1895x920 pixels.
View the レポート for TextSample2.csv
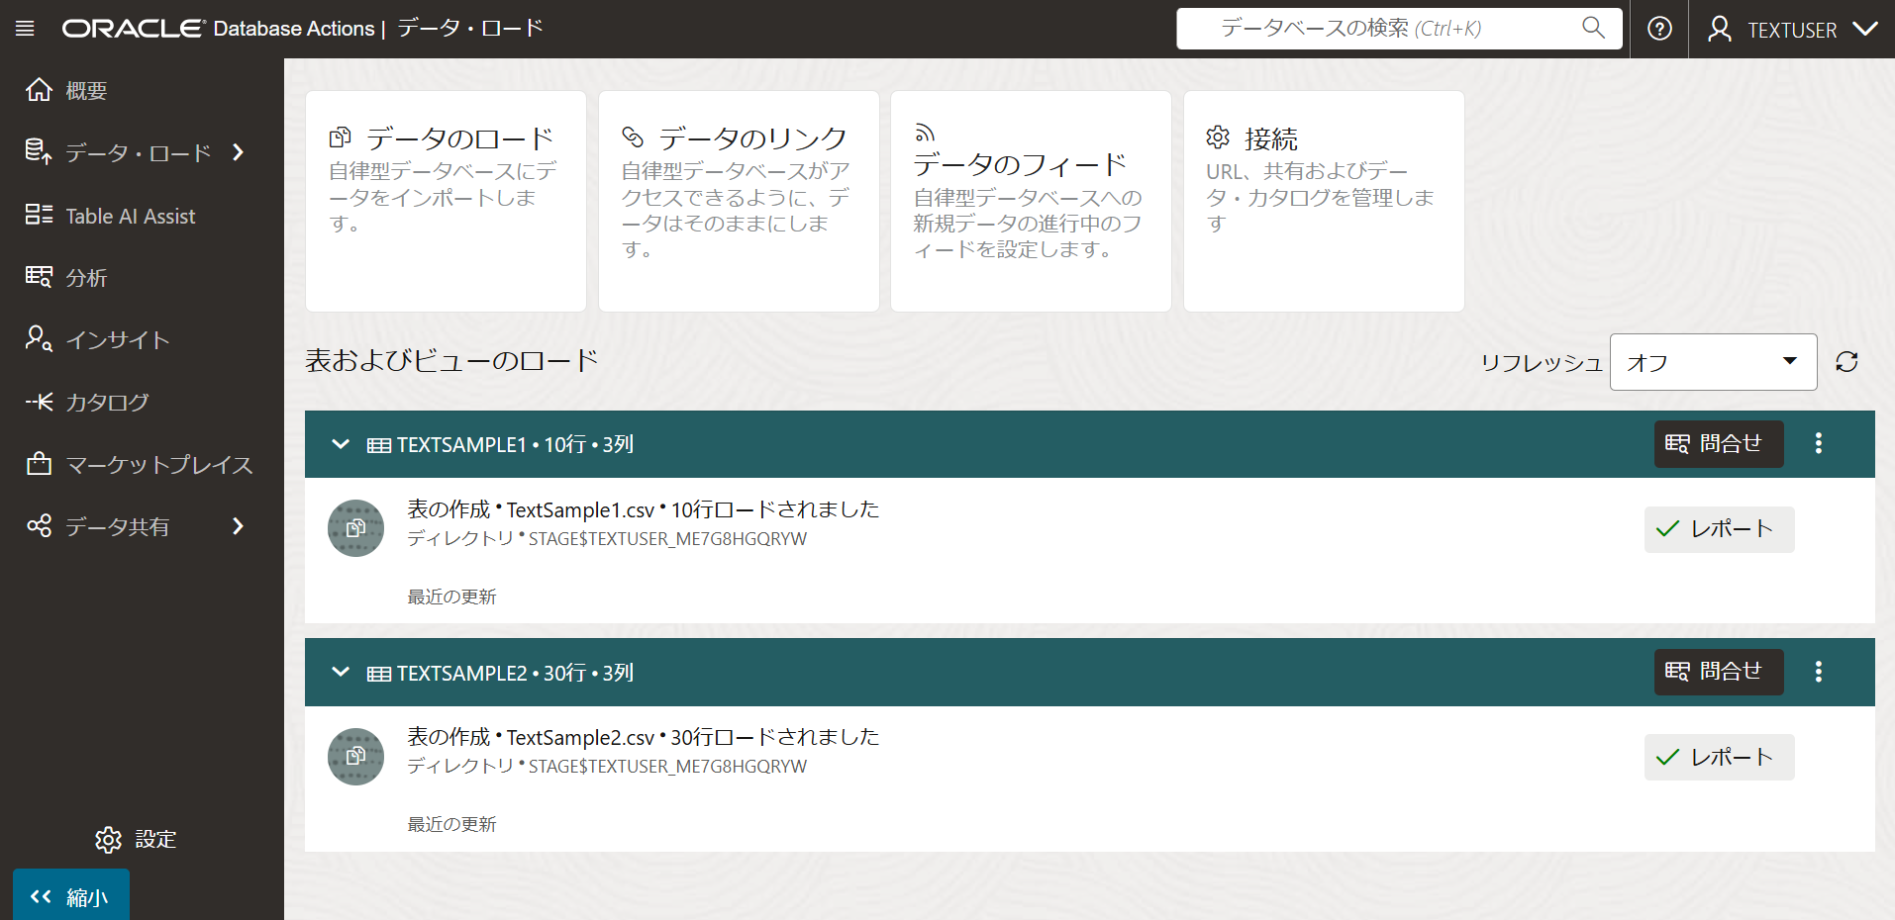(1718, 757)
